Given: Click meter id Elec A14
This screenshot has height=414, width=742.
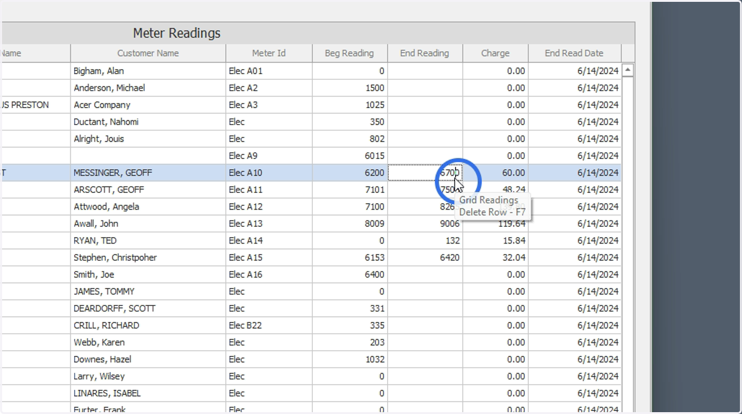Looking at the screenshot, I should coord(245,241).
